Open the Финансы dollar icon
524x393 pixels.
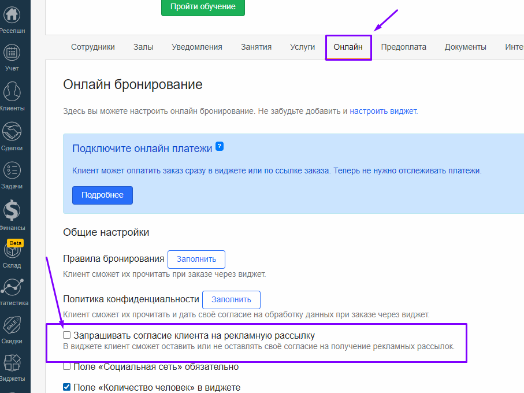12,210
